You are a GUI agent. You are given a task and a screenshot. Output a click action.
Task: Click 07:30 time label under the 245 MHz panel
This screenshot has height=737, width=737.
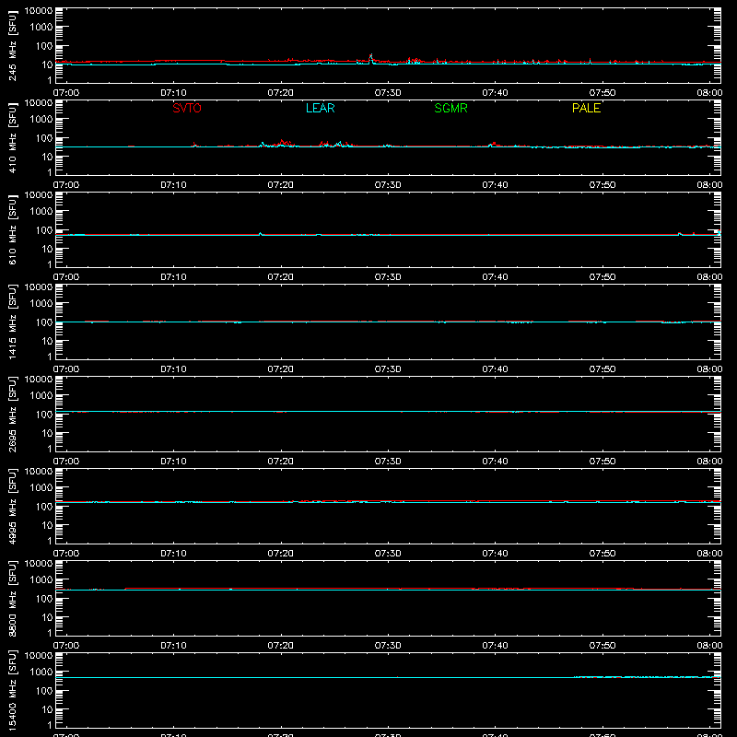tap(388, 93)
